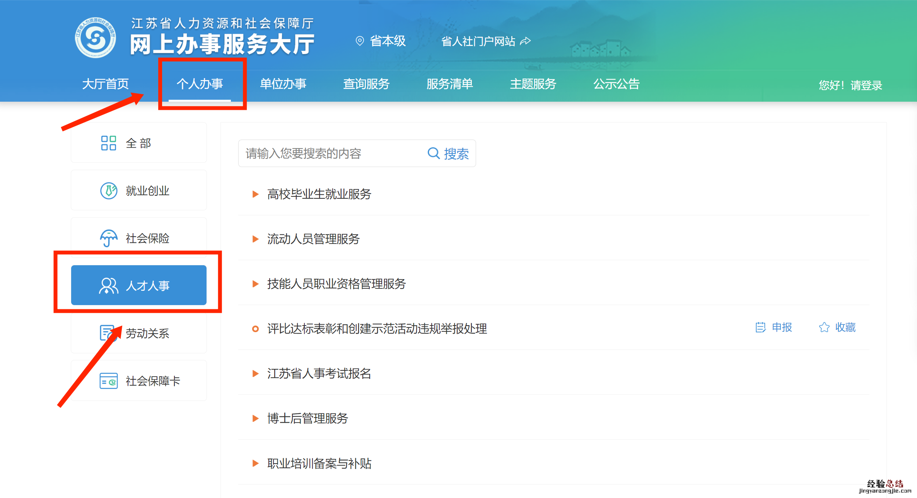
Task: Click the star icon next to 收藏
Action: pyautogui.click(x=824, y=327)
